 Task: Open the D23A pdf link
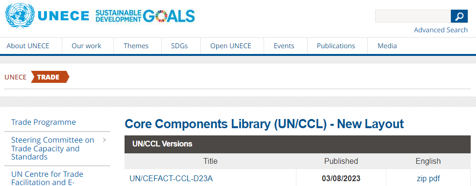[x=434, y=178]
